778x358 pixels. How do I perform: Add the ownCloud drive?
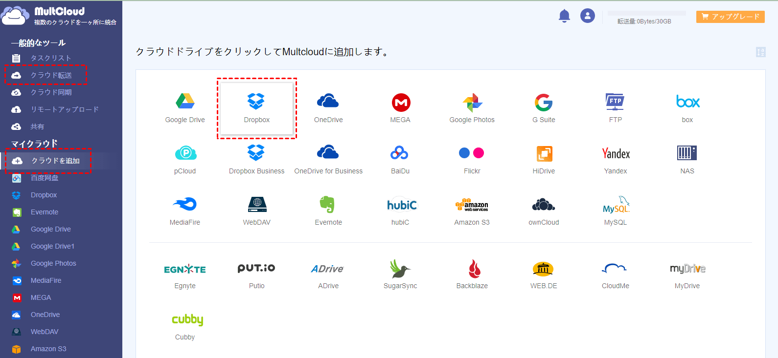(544, 211)
